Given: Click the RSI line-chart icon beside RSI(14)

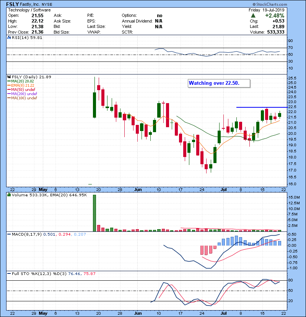Looking at the screenshot, I should click(x=9, y=37).
